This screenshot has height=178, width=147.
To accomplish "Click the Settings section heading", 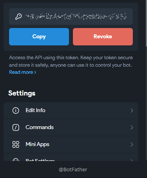I will (x=22, y=93).
